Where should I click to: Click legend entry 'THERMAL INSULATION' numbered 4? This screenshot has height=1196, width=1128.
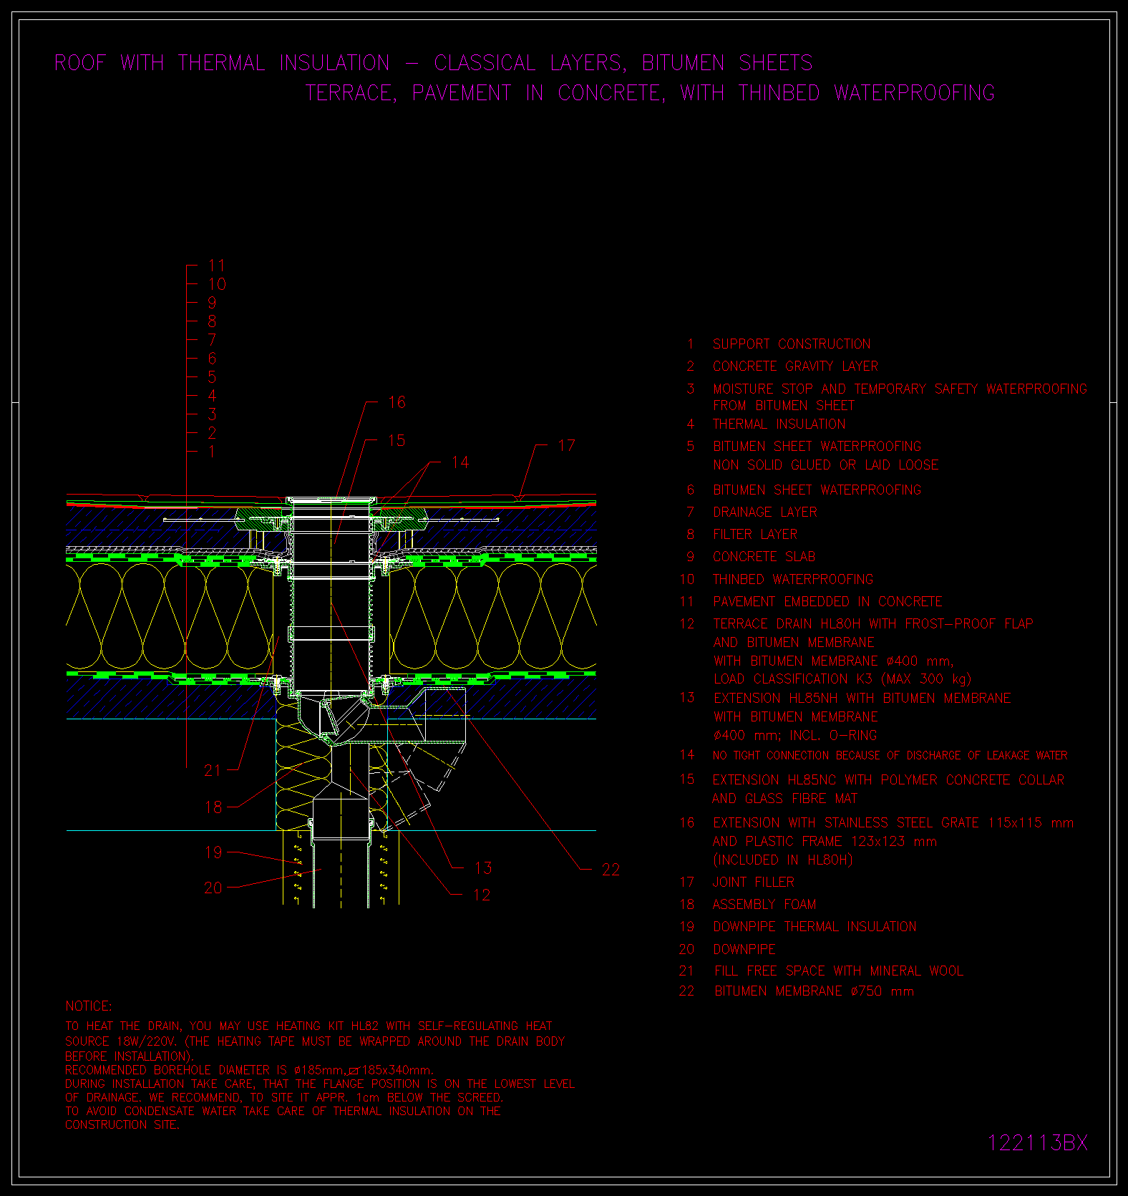point(779,424)
